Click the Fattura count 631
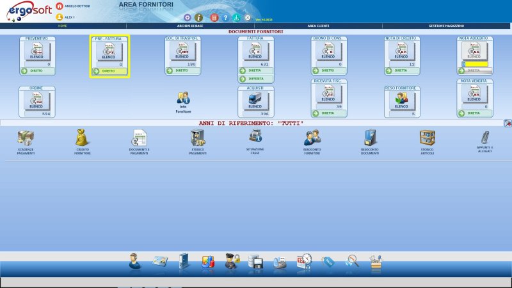Image resolution: width=512 pixels, height=288 pixels. pyautogui.click(x=256, y=65)
